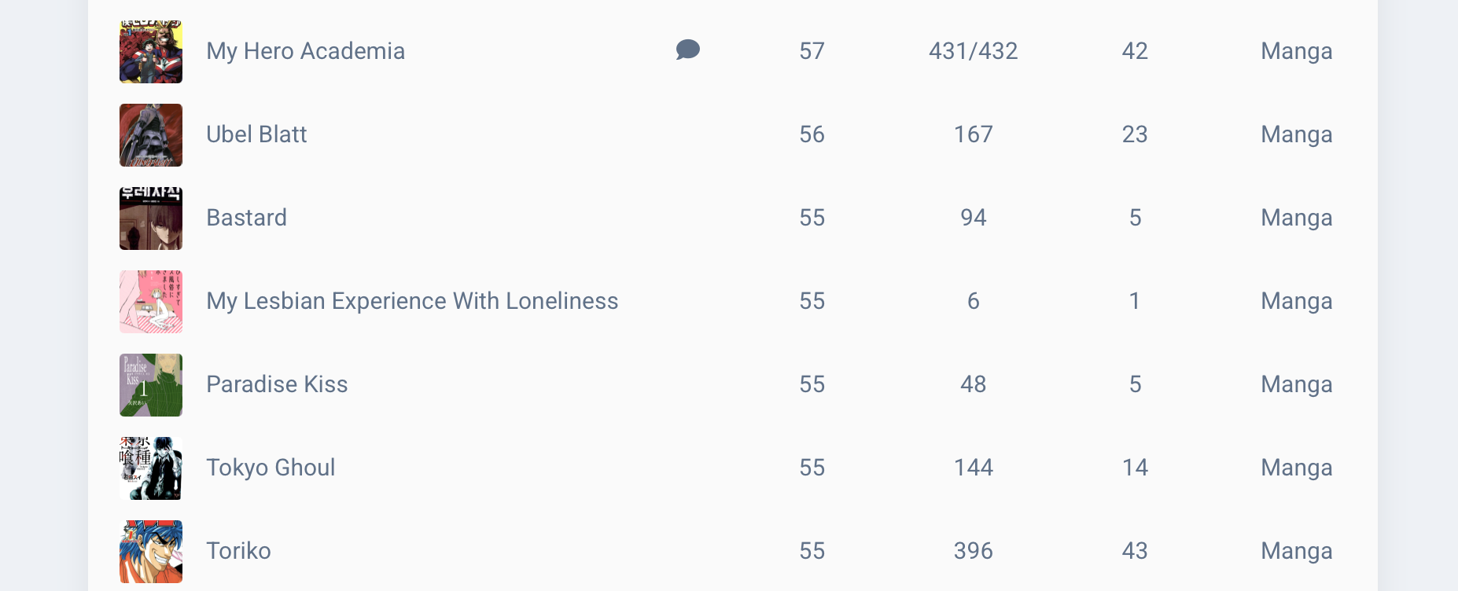1458x591 pixels.
Task: Open Ubel Blatt title link
Action: (x=256, y=134)
